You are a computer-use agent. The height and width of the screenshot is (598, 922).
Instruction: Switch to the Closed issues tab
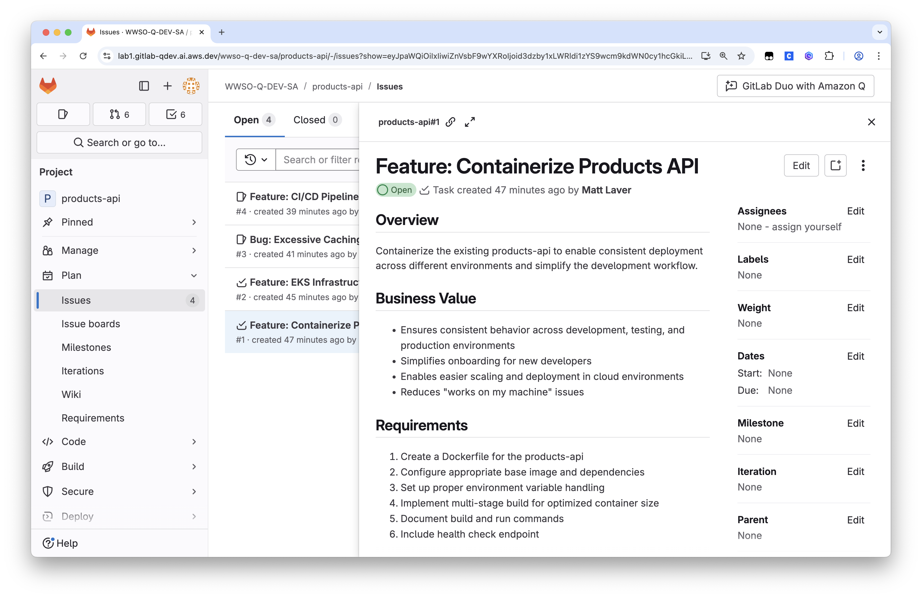pyautogui.click(x=316, y=120)
